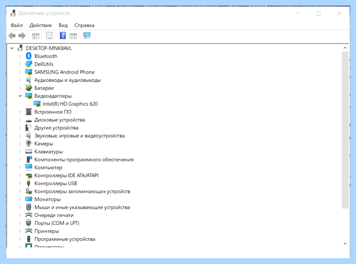The image size is (356, 264).
Task: Click the Bluetooth category icon
Action: point(29,56)
